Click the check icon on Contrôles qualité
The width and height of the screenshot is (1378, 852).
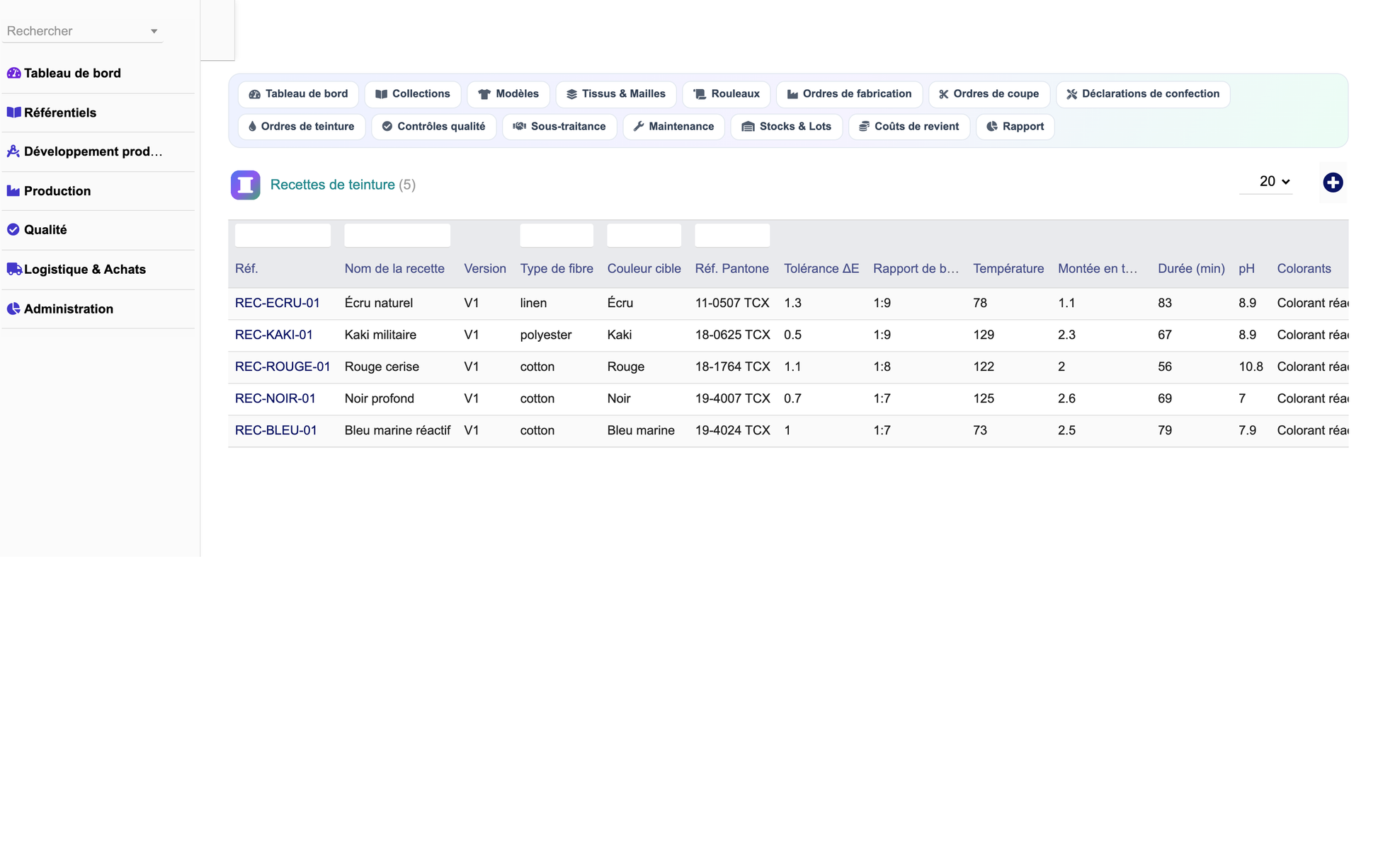point(387,127)
